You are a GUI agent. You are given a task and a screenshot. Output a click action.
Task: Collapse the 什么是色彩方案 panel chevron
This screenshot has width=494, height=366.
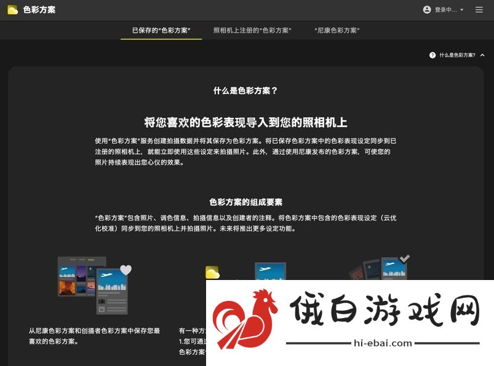[x=482, y=55]
